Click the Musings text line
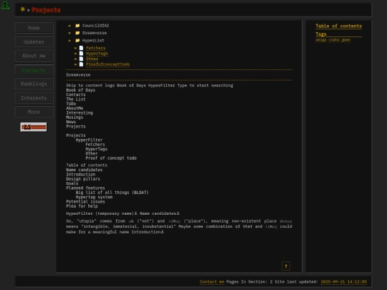The image size is (387, 290). pos(75,117)
